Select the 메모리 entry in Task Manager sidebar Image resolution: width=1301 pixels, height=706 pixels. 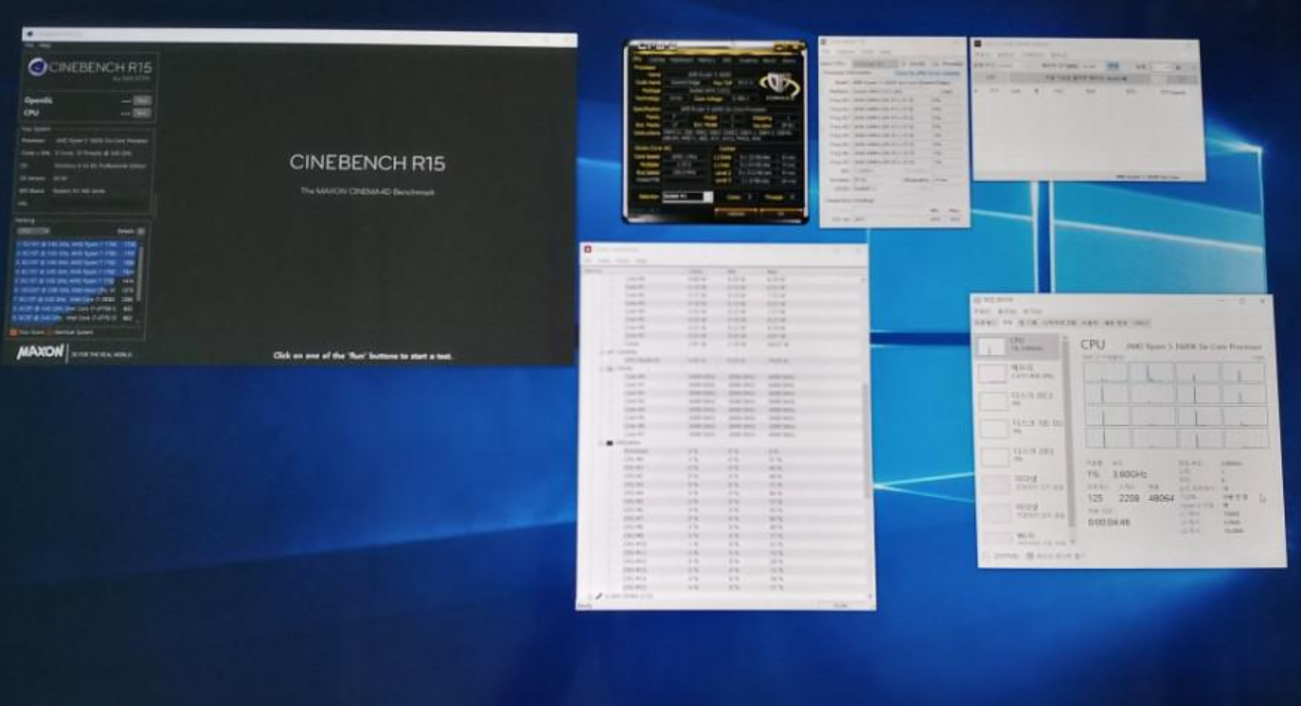[1017, 372]
